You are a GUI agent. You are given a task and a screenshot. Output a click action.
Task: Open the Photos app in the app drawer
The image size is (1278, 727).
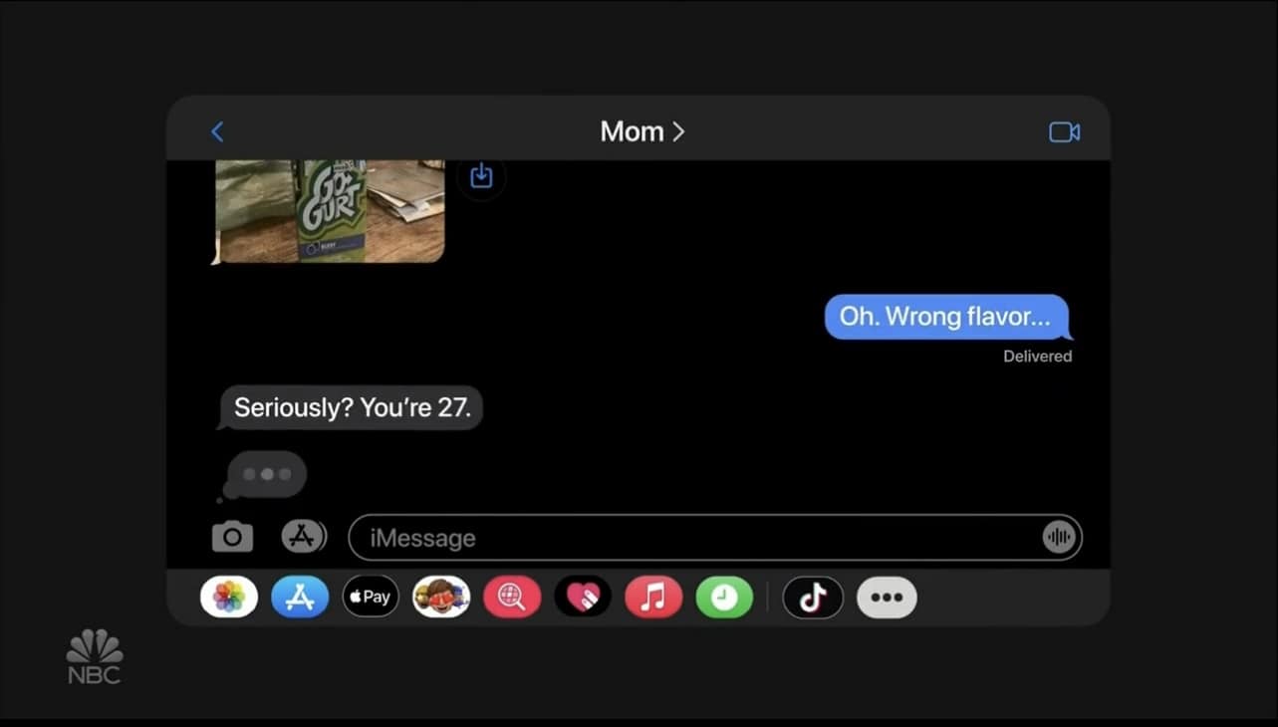click(229, 598)
